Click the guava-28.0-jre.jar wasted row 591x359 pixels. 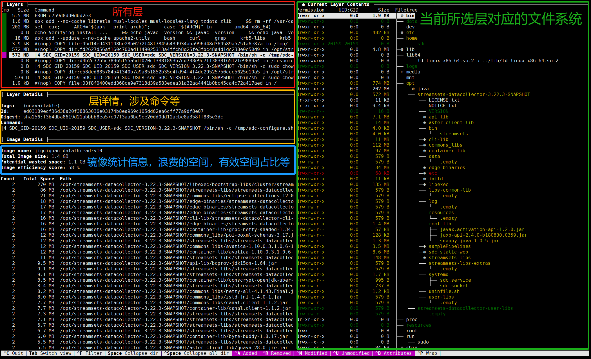tap(147, 347)
